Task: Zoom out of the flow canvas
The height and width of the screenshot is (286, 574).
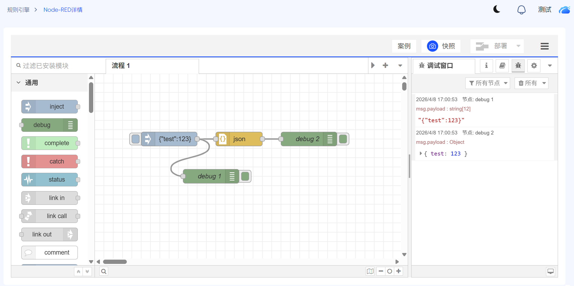Action: 381,271
